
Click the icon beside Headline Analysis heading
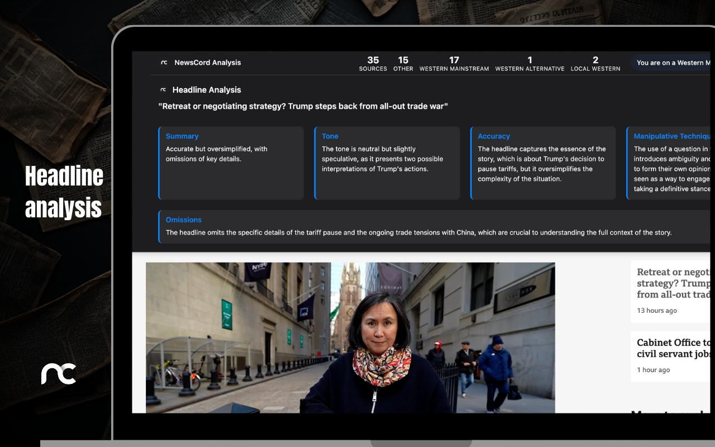tap(163, 89)
